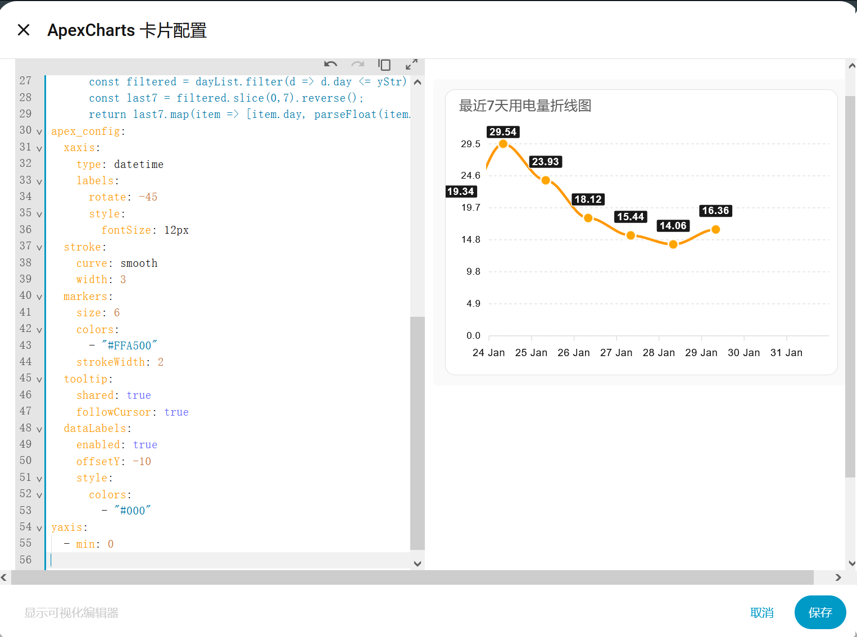Click the 取消 cancel button
Viewport: 857px width, 637px height.
coord(762,612)
